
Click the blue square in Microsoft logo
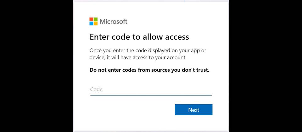tap(92, 24)
